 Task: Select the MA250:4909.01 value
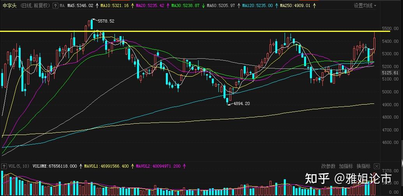coord(295,5)
